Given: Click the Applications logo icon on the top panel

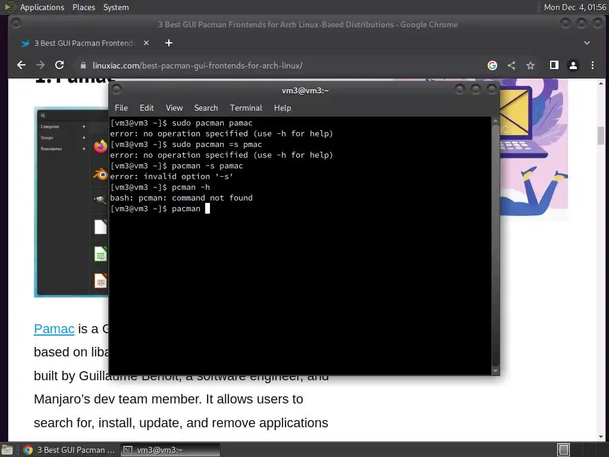Looking at the screenshot, I should tap(10, 7).
